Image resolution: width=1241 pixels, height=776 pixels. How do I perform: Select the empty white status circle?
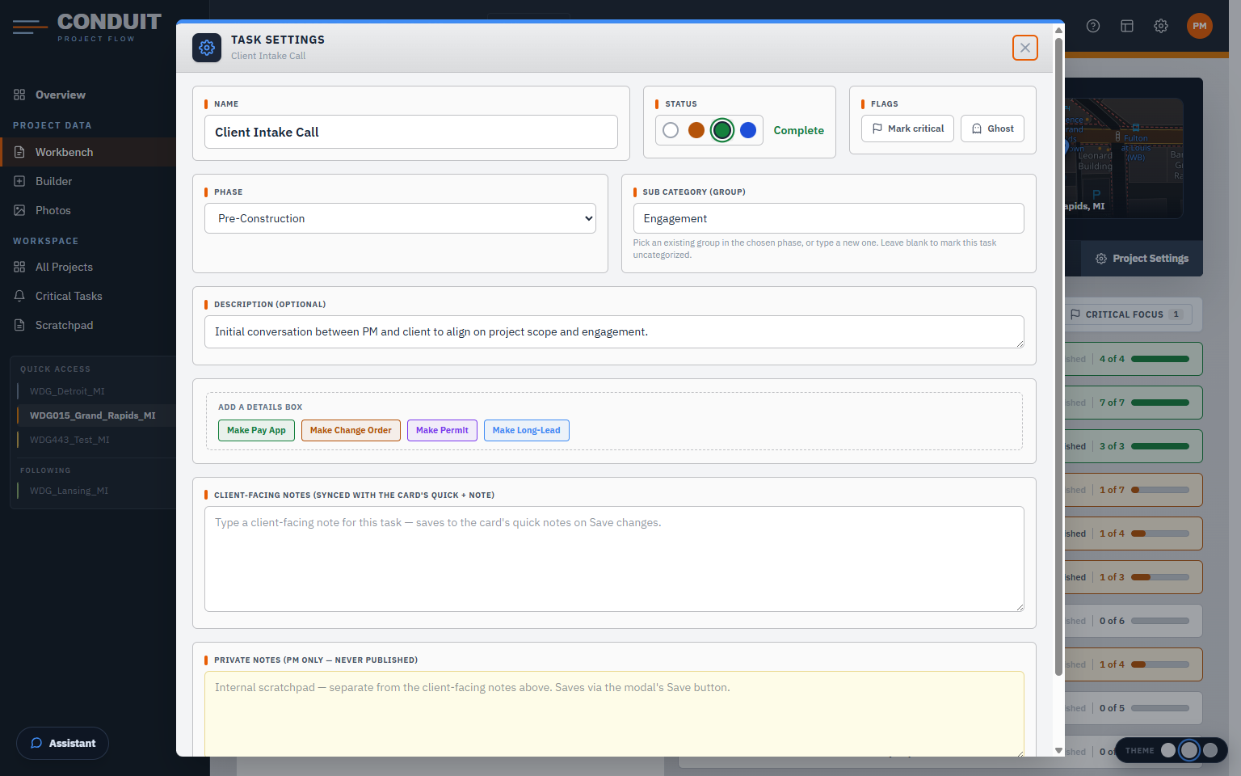coord(671,130)
